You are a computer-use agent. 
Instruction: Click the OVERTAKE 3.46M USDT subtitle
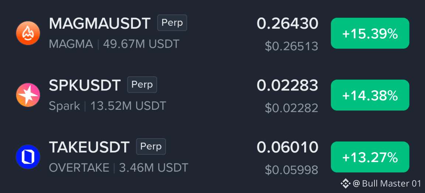(x=118, y=168)
